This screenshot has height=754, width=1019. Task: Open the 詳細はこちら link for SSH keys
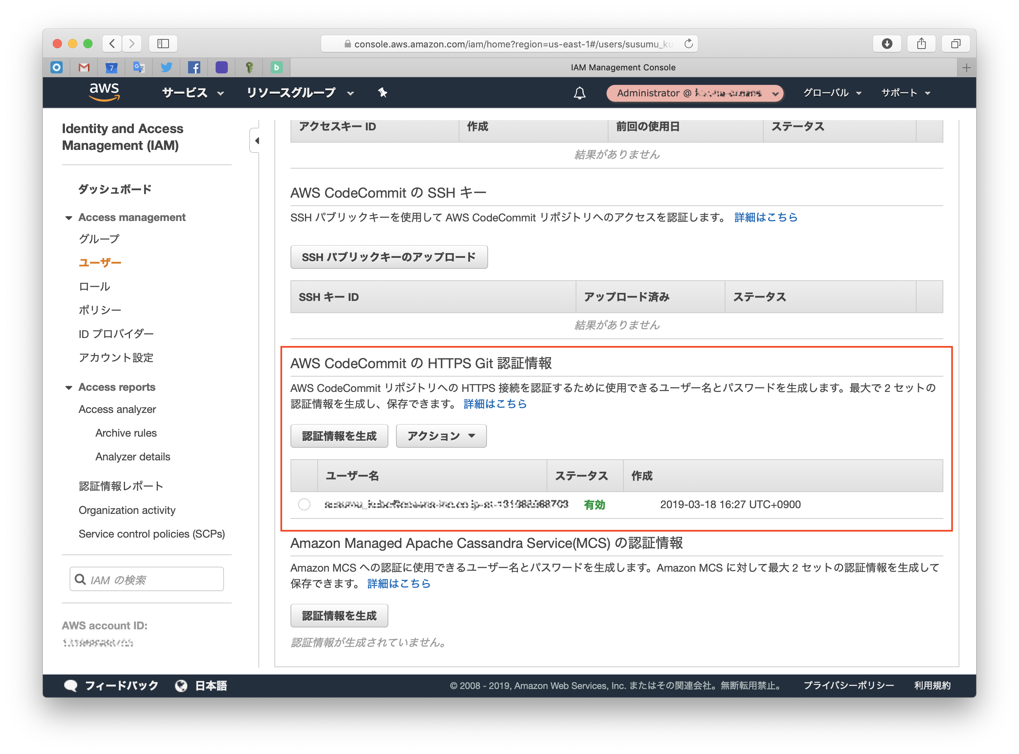pyautogui.click(x=765, y=217)
